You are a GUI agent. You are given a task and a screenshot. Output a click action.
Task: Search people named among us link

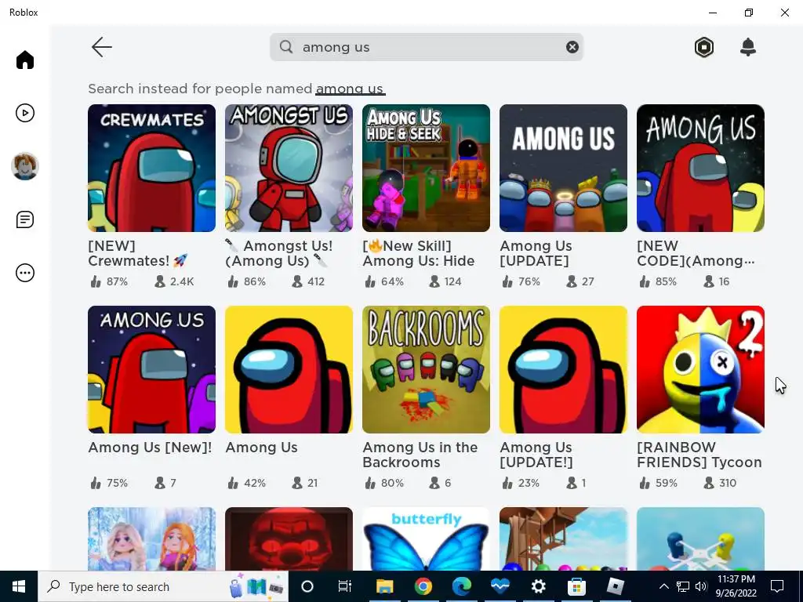[x=350, y=89]
